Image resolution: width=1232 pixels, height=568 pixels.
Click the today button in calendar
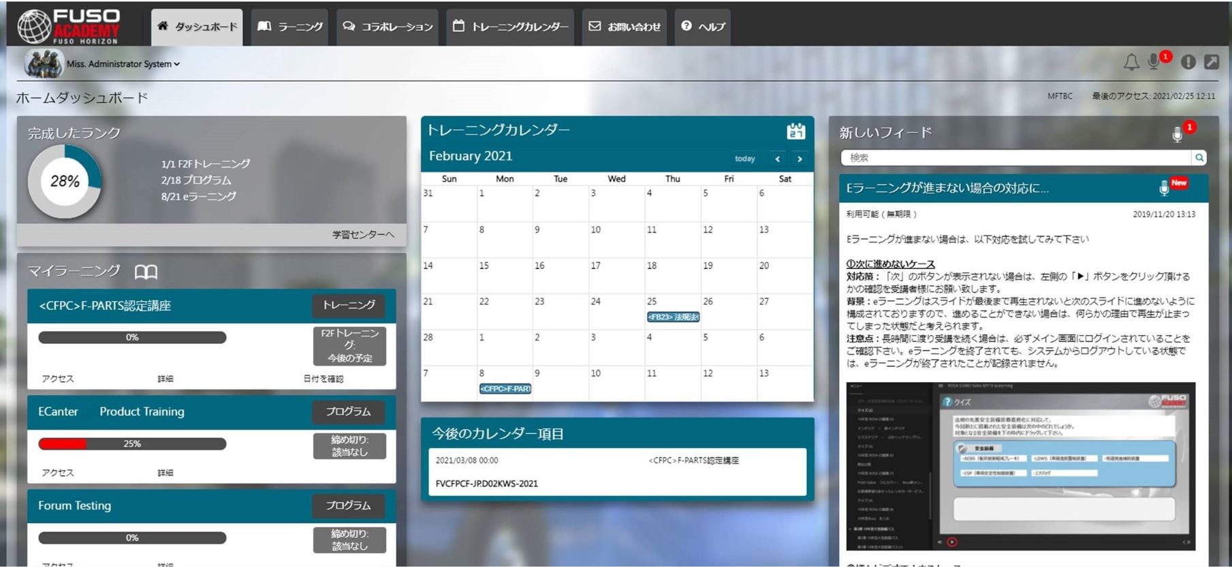[744, 159]
